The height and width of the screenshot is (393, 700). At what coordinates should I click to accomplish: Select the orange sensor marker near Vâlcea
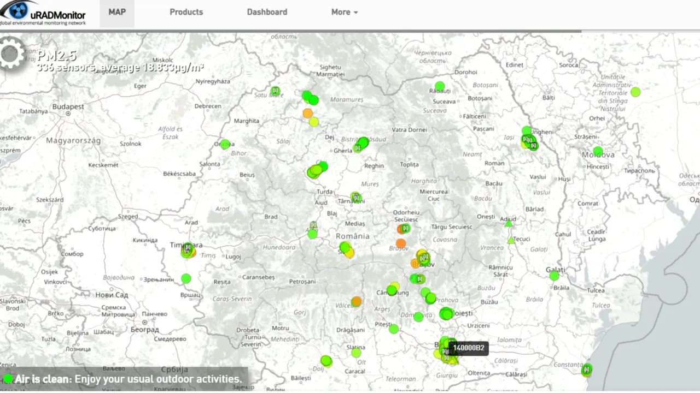point(357,301)
